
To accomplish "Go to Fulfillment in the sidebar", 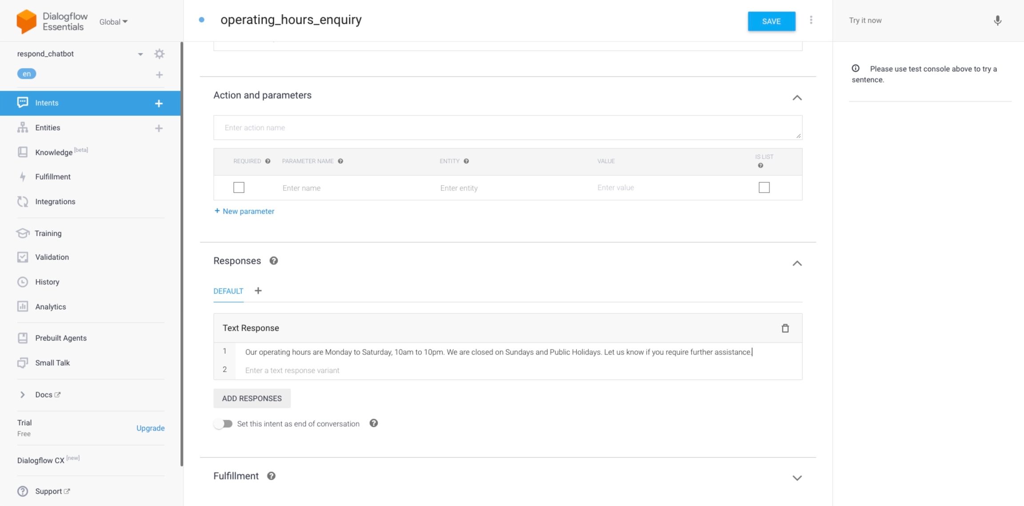I will coord(53,176).
